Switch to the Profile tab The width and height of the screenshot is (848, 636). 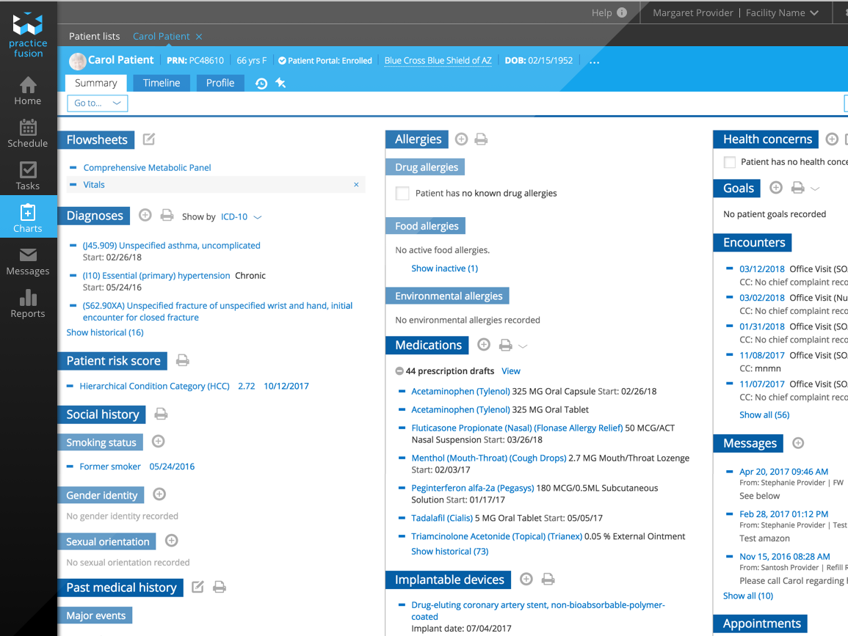click(220, 83)
